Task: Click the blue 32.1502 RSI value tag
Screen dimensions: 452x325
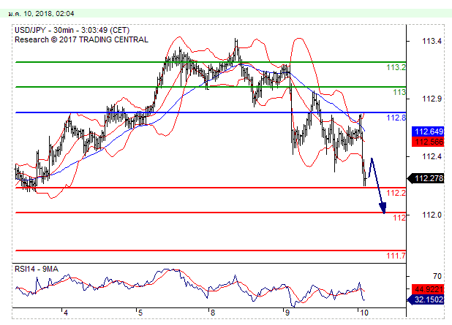Action: 426,299
